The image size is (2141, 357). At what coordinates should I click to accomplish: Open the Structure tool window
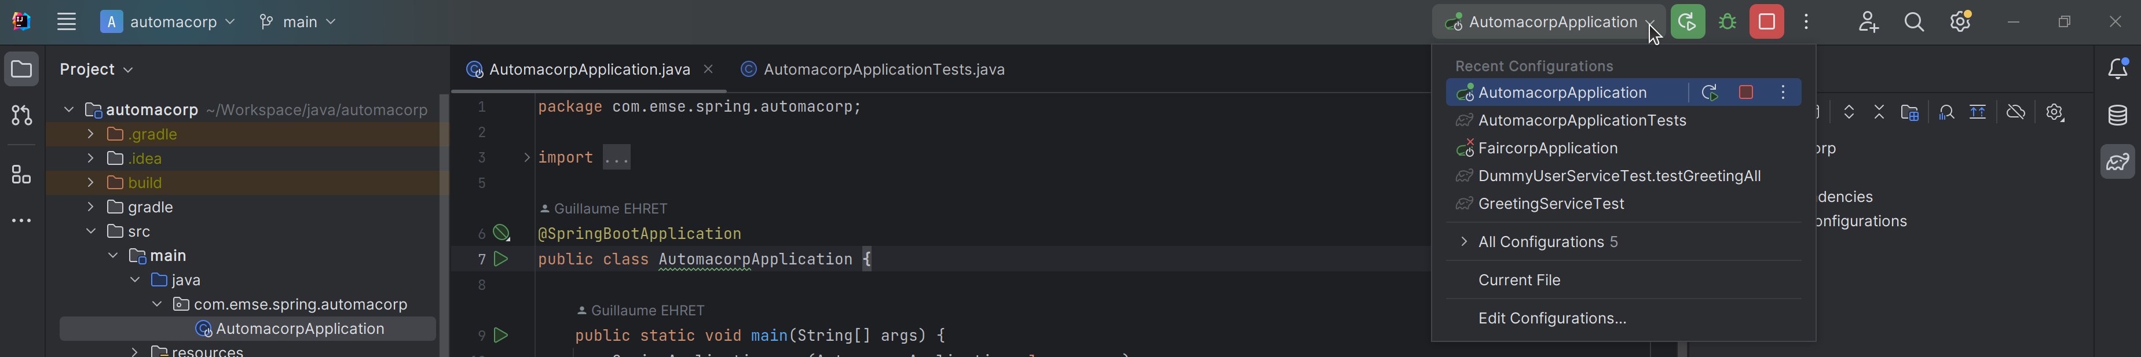(x=21, y=174)
